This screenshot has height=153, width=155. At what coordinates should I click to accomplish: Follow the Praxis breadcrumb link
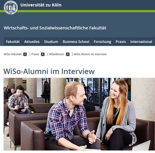35,54
